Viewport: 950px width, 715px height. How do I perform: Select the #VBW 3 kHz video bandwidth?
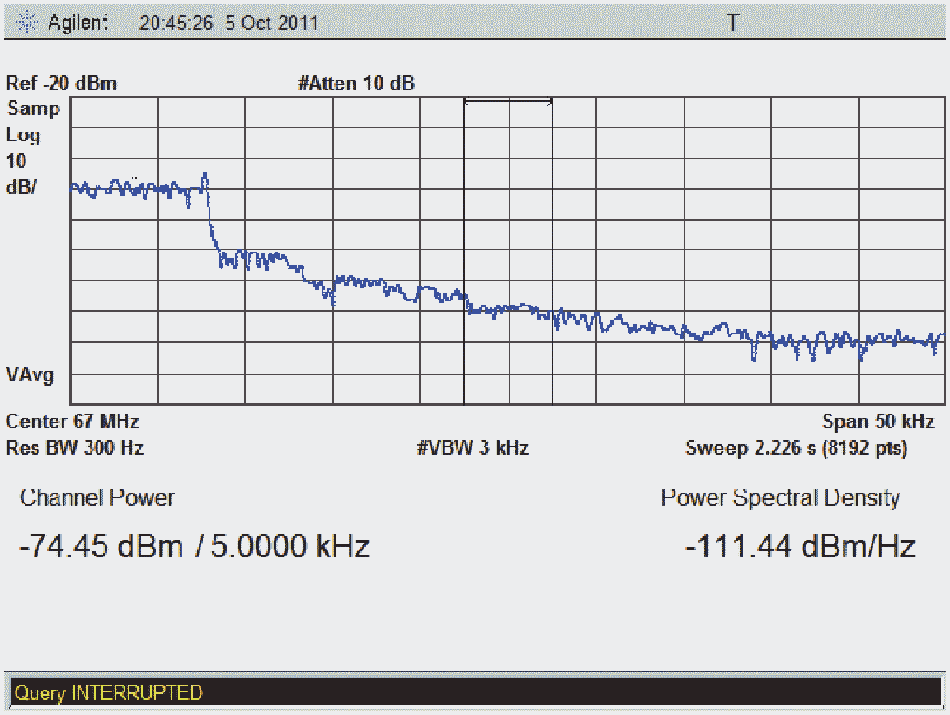(473, 448)
